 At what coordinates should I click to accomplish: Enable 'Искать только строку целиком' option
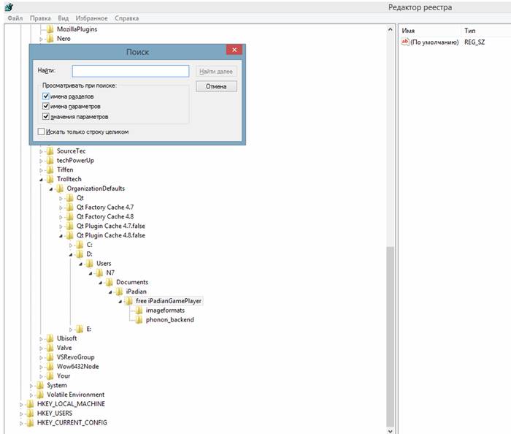click(41, 132)
